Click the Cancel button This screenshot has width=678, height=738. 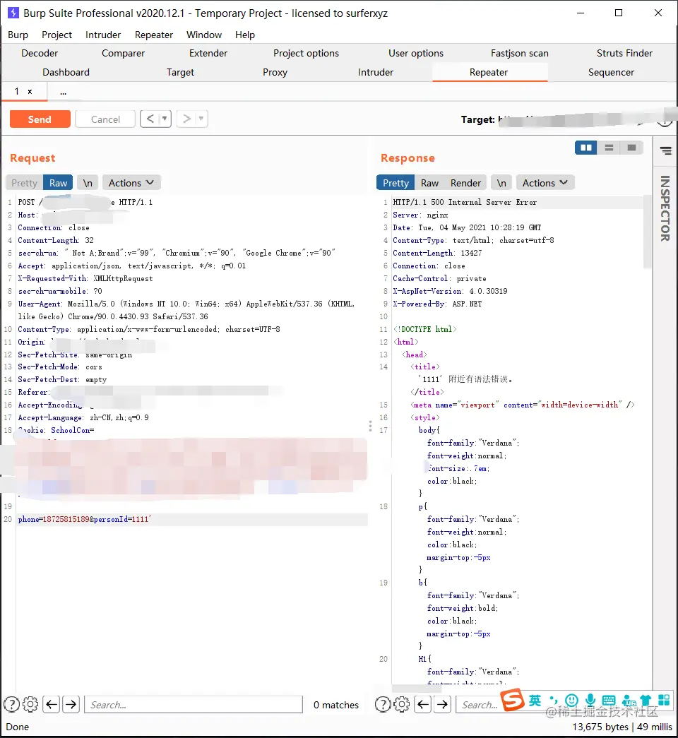tap(105, 119)
